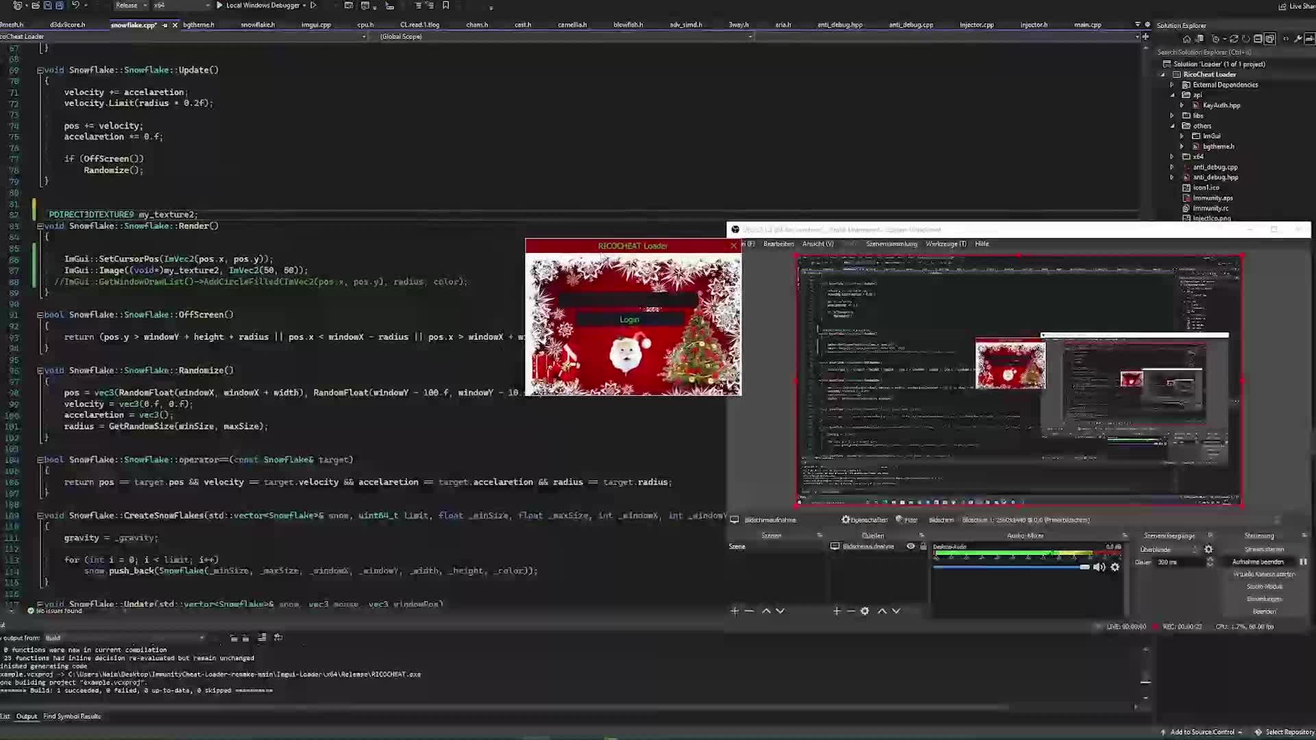
Task: Click Login in the RICOCHEAT Loader
Action: (x=629, y=319)
